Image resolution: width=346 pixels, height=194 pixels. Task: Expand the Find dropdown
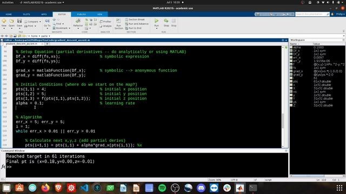click(63, 24)
